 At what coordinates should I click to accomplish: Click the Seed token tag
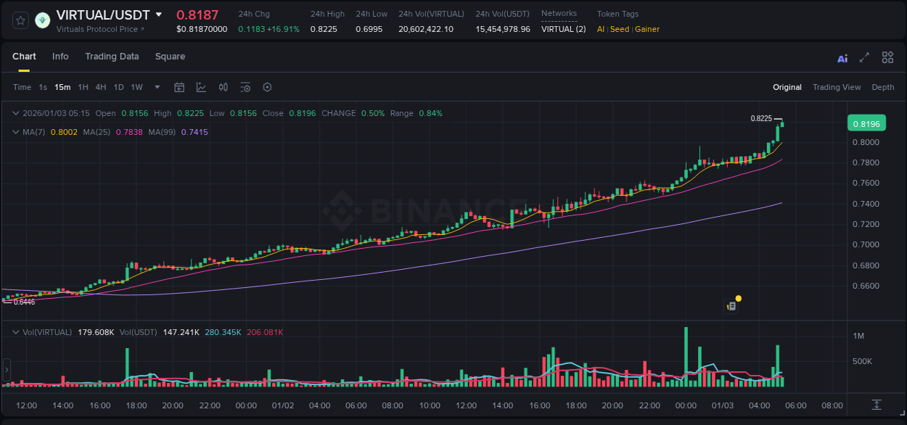pyautogui.click(x=620, y=30)
